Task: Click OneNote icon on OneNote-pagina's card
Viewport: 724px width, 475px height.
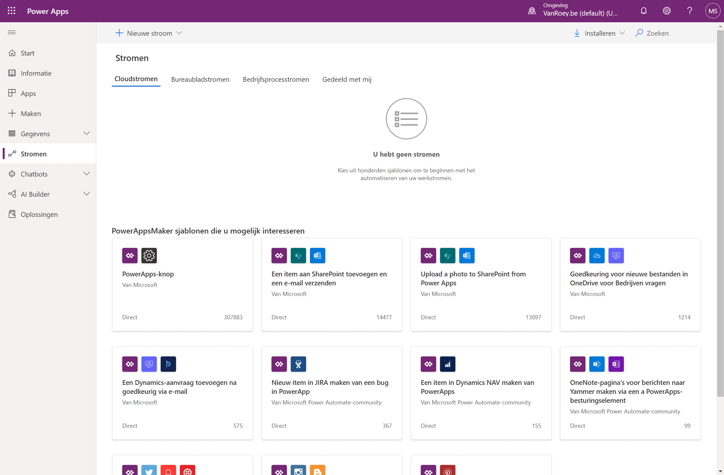Action: [x=616, y=364]
